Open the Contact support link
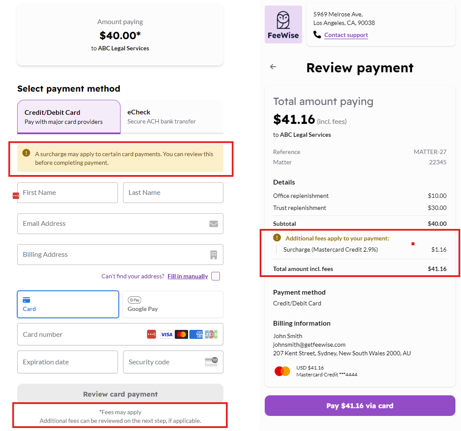This screenshot has height=431, width=461. pos(346,35)
